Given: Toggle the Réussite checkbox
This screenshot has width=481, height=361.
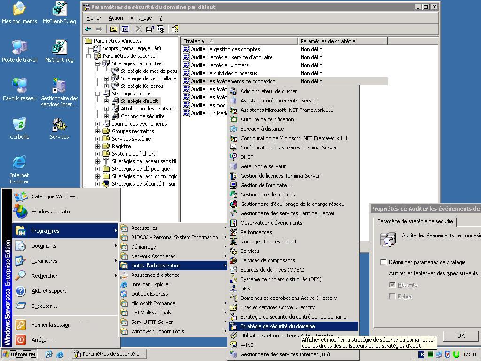Looking at the screenshot, I should pyautogui.click(x=392, y=284).
